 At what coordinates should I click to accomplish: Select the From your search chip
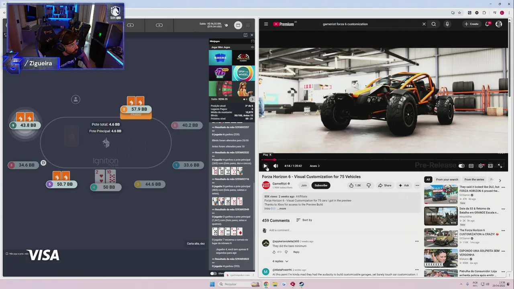click(447, 180)
